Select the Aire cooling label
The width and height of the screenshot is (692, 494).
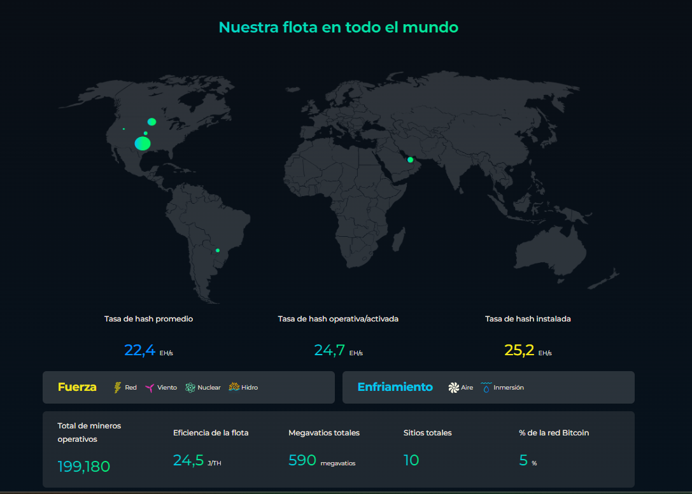point(467,388)
